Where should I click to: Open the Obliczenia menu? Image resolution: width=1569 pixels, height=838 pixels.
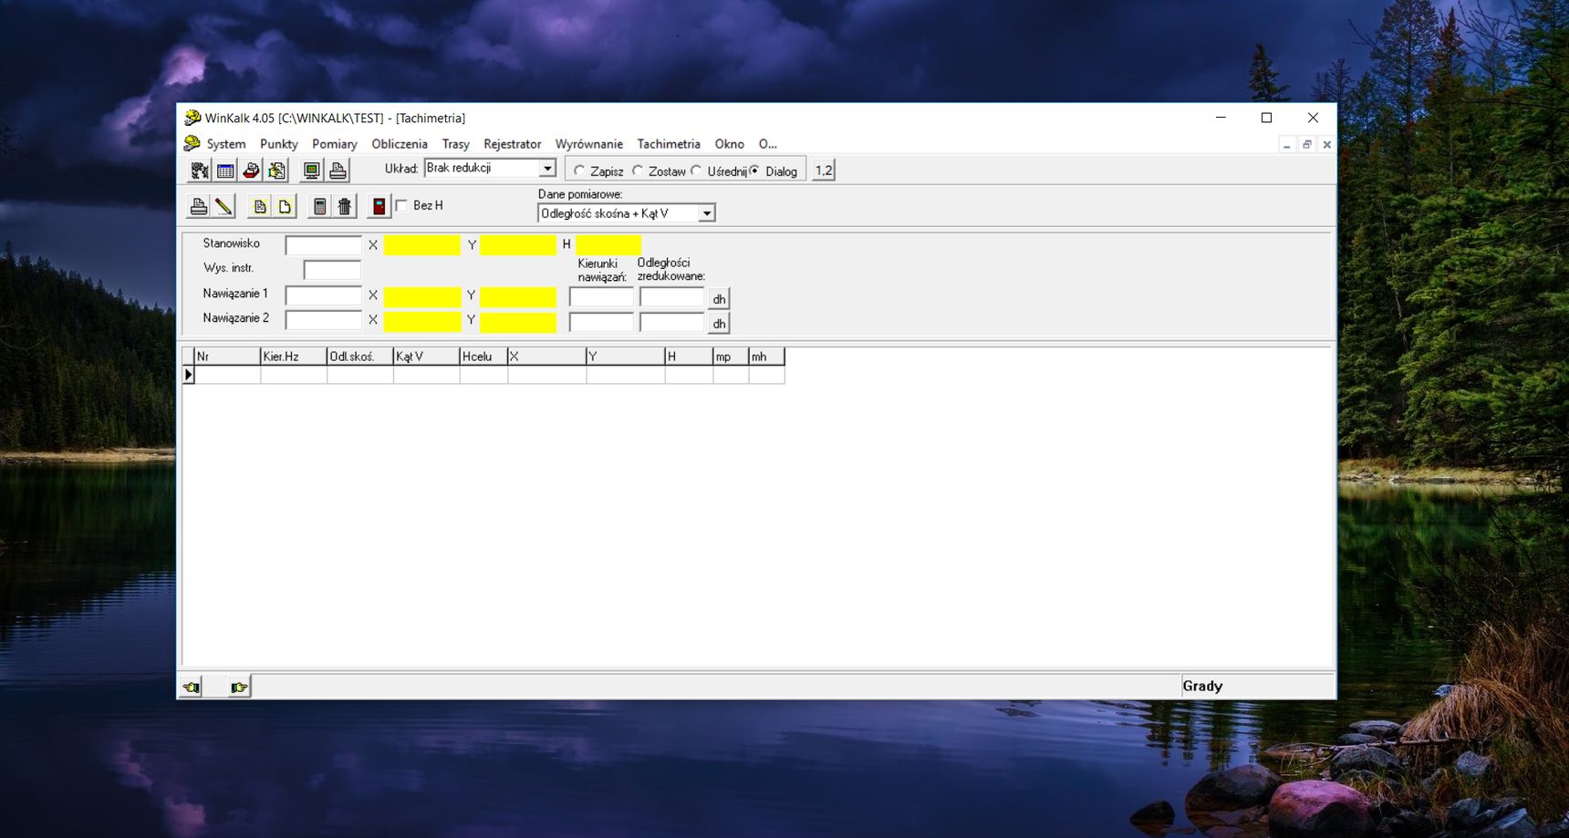click(x=400, y=144)
